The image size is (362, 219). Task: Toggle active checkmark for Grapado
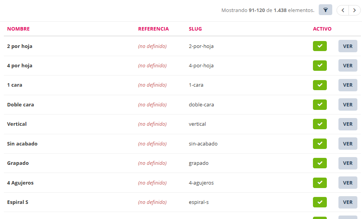point(320,163)
